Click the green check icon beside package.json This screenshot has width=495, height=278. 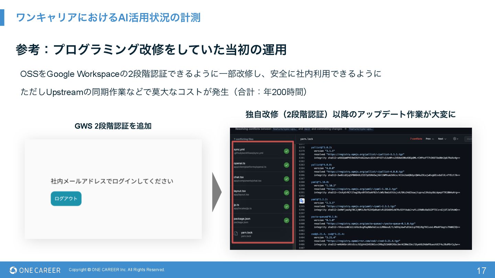coord(286,220)
